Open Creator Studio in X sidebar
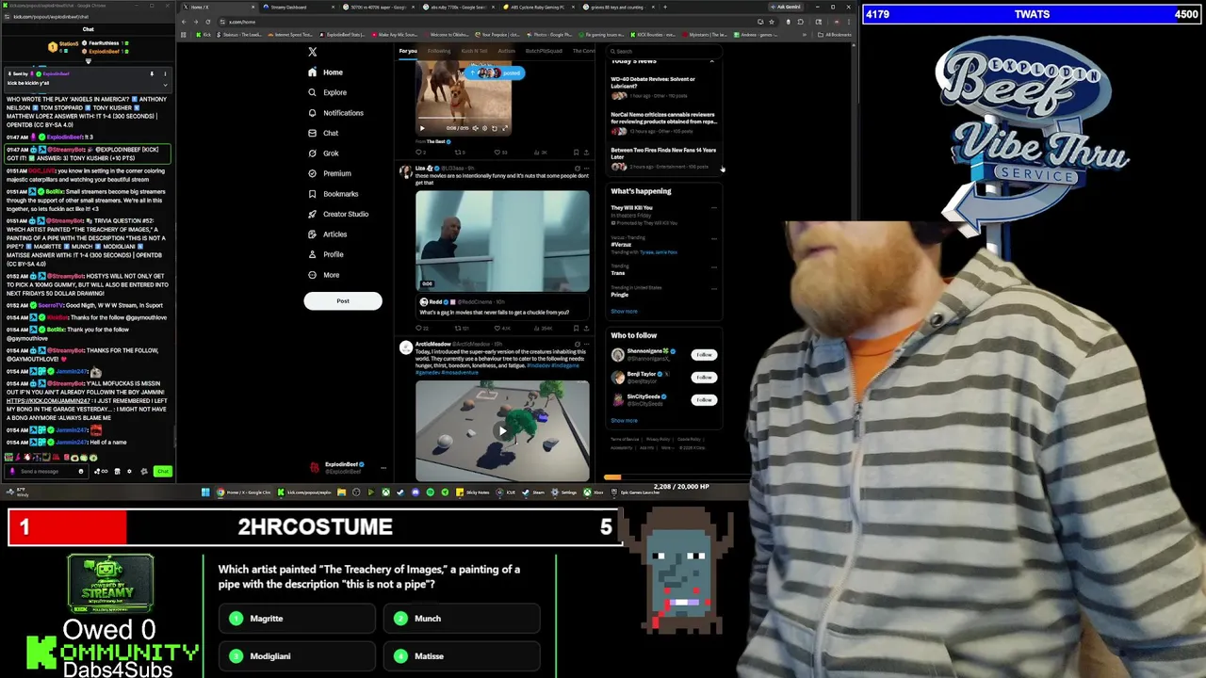This screenshot has height=678, width=1206. (x=337, y=214)
